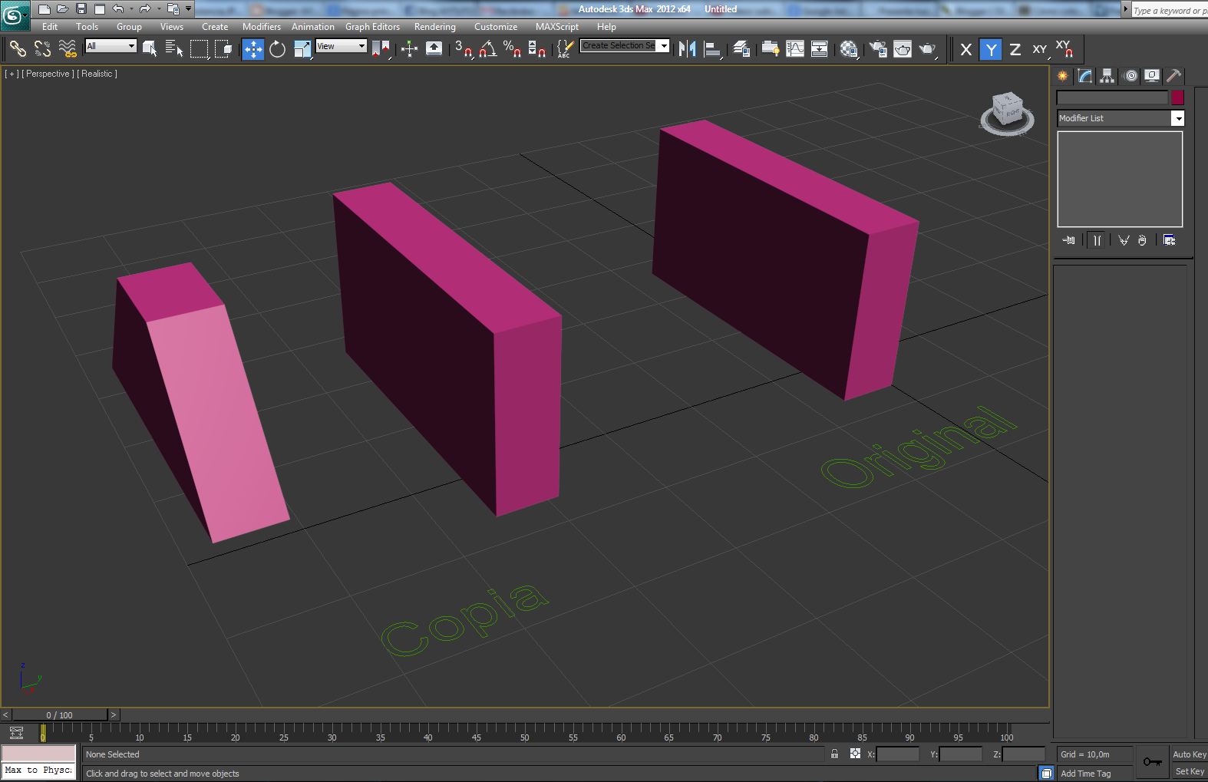Screen dimensions: 1208x782
Task: Open the reference coordinate system View dropdown
Action: pyautogui.click(x=341, y=46)
